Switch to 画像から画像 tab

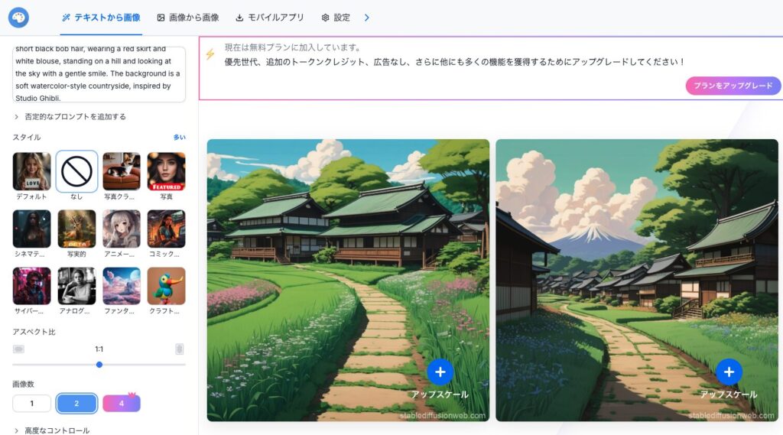(x=188, y=18)
